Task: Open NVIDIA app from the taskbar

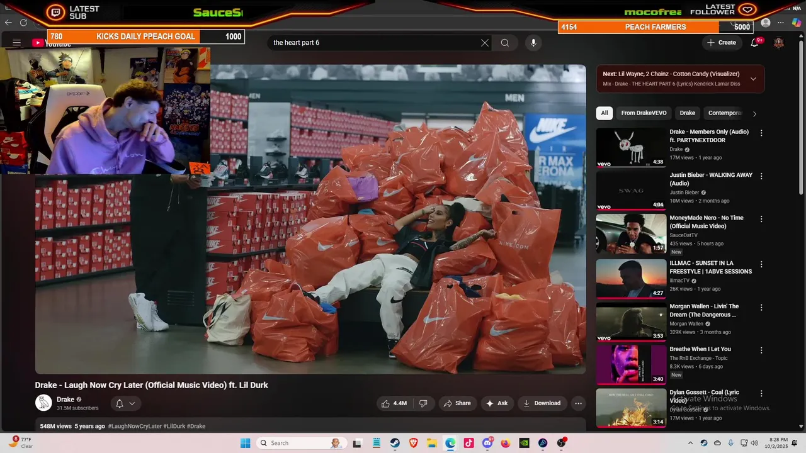Action: pyautogui.click(x=524, y=443)
